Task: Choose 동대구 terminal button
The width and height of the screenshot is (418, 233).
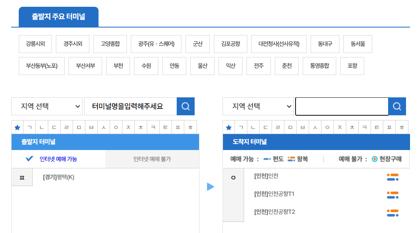Action: [325, 44]
